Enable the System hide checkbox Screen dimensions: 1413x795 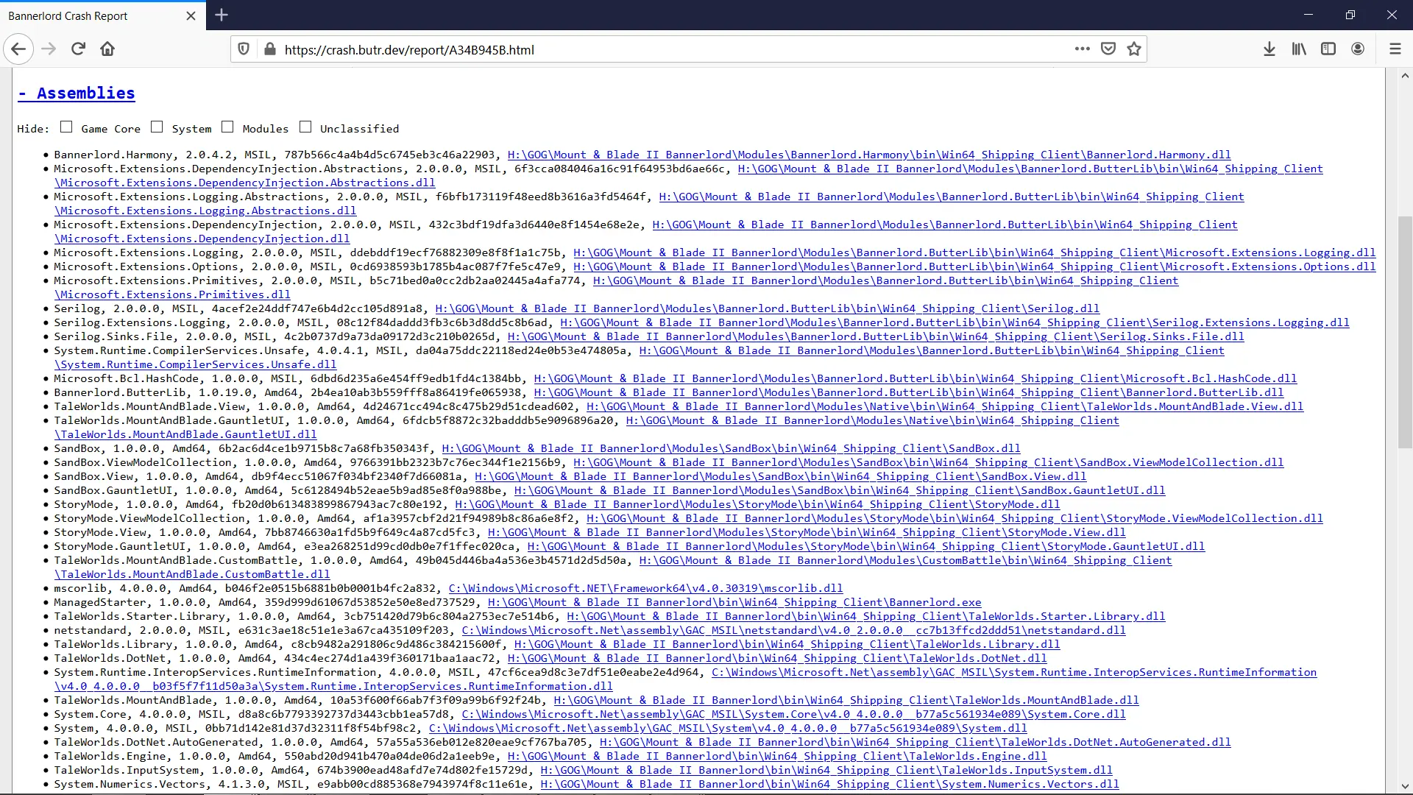[157, 127]
